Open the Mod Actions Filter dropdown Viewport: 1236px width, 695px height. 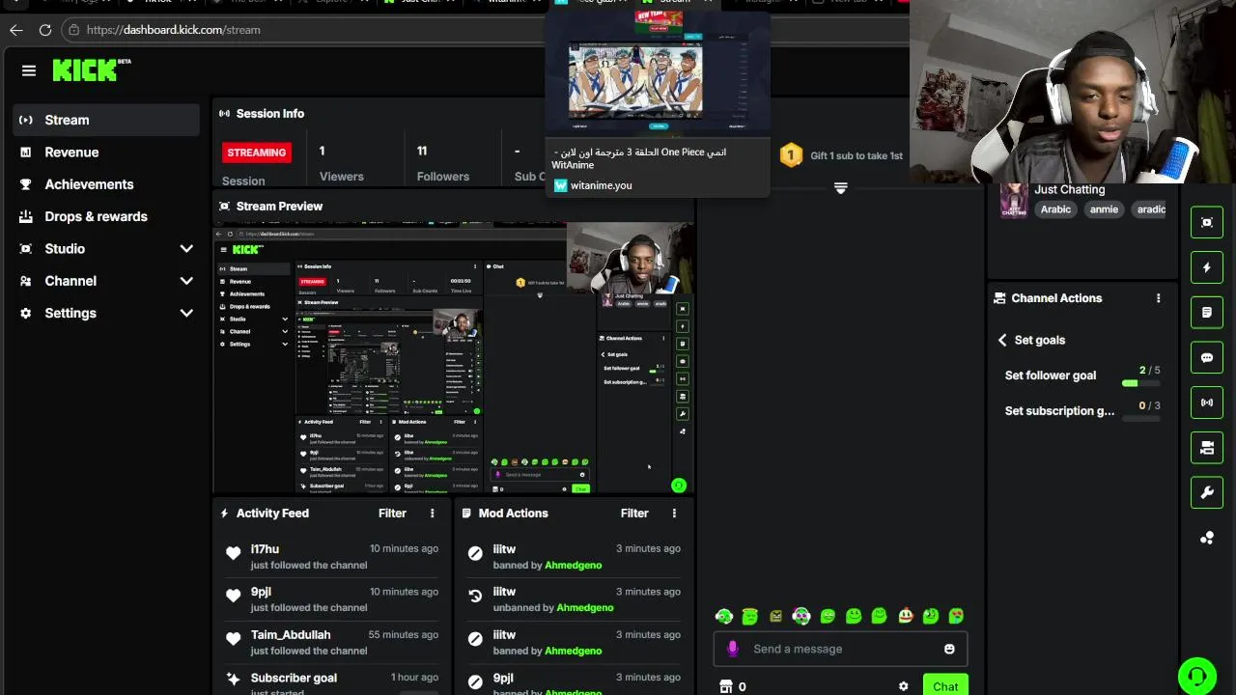[634, 514]
